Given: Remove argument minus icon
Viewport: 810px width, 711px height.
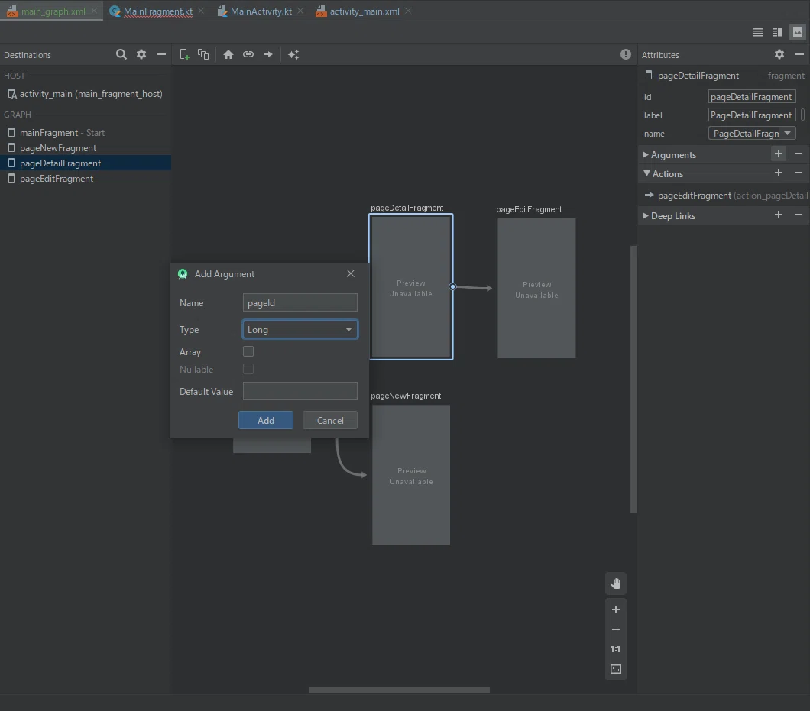Looking at the screenshot, I should tap(798, 154).
